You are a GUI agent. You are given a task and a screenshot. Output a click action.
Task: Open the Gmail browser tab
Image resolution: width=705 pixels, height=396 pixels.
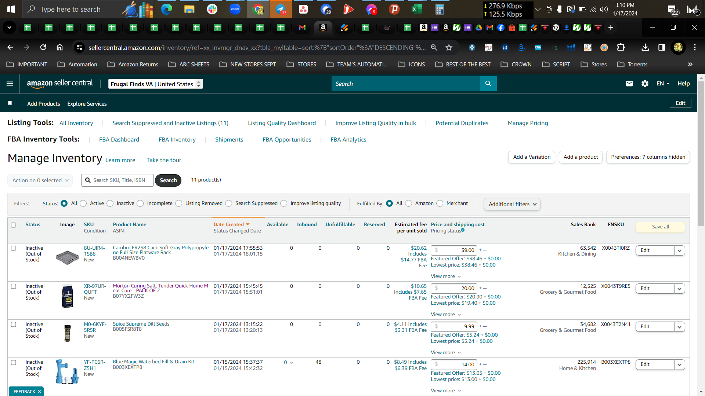[x=302, y=27]
